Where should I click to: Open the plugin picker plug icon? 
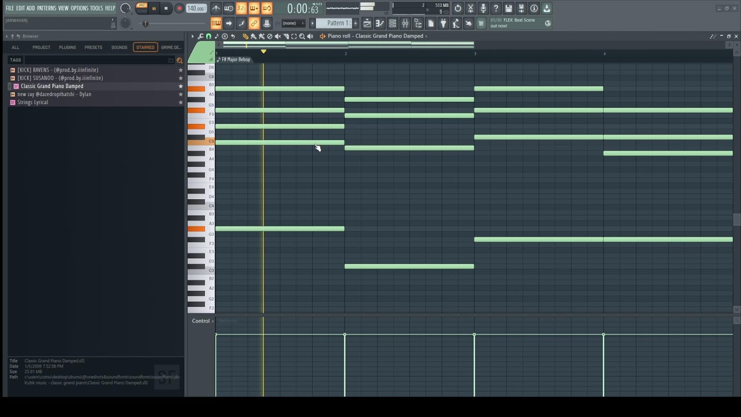443,23
